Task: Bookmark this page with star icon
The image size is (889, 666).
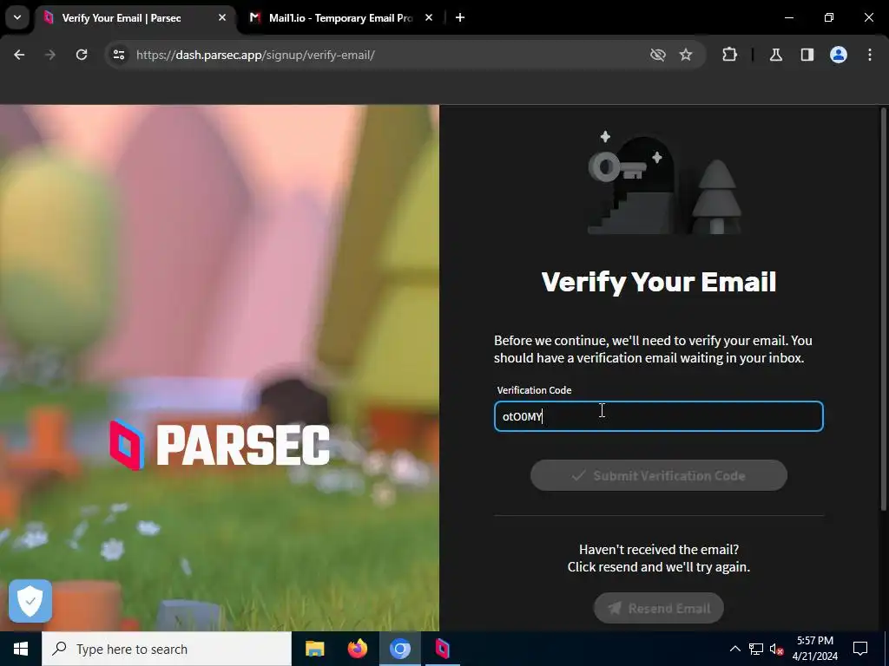Action: (x=686, y=55)
